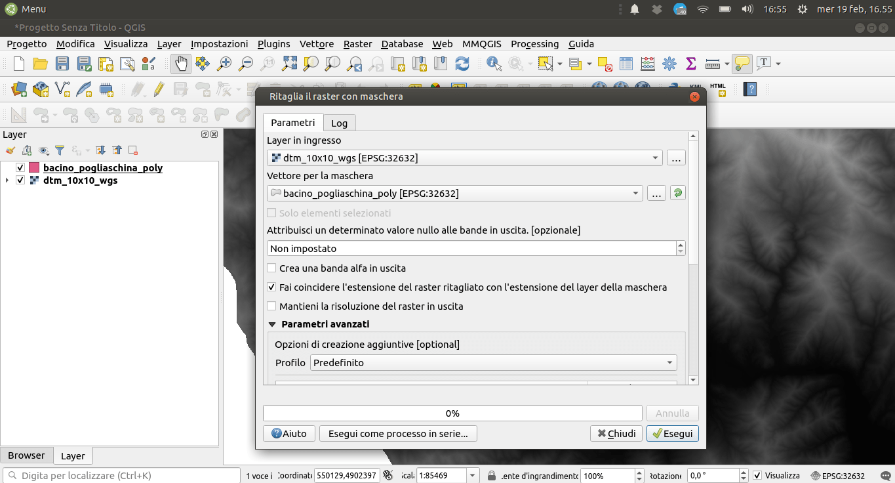Click 'Esegui come processo in serie...' button

coord(398,434)
